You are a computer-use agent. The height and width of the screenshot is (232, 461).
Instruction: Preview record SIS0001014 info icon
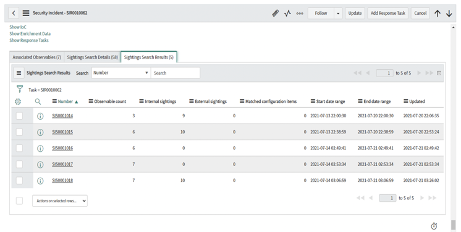point(40,116)
